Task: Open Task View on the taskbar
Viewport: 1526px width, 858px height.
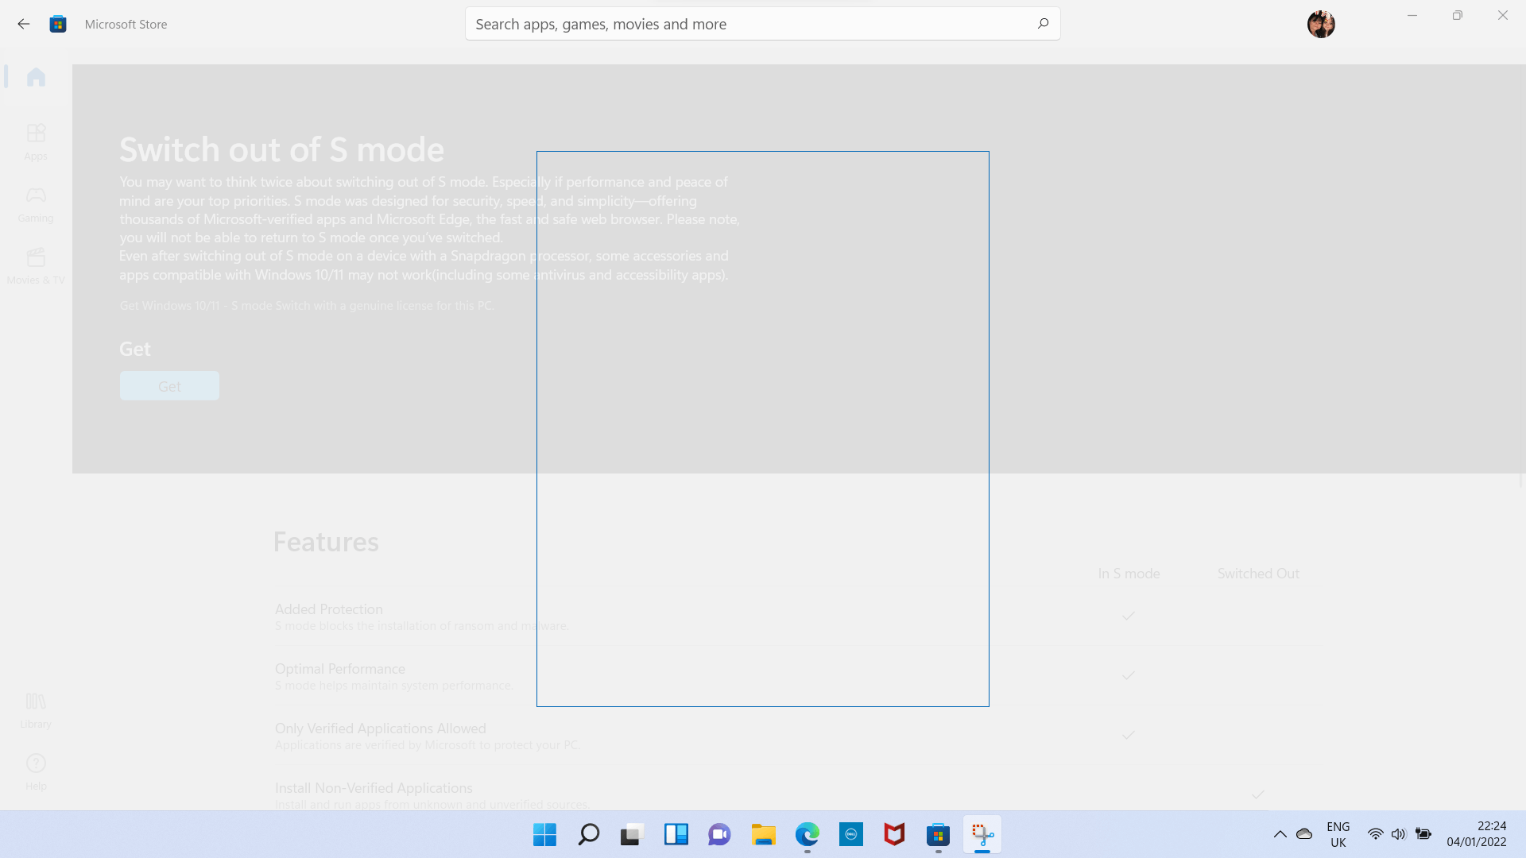Action: click(x=632, y=834)
